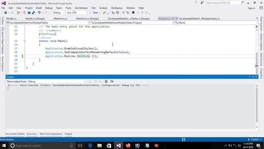264x149 pixels.
Task: Switch to the Modify.cs tab
Action: click(11, 19)
